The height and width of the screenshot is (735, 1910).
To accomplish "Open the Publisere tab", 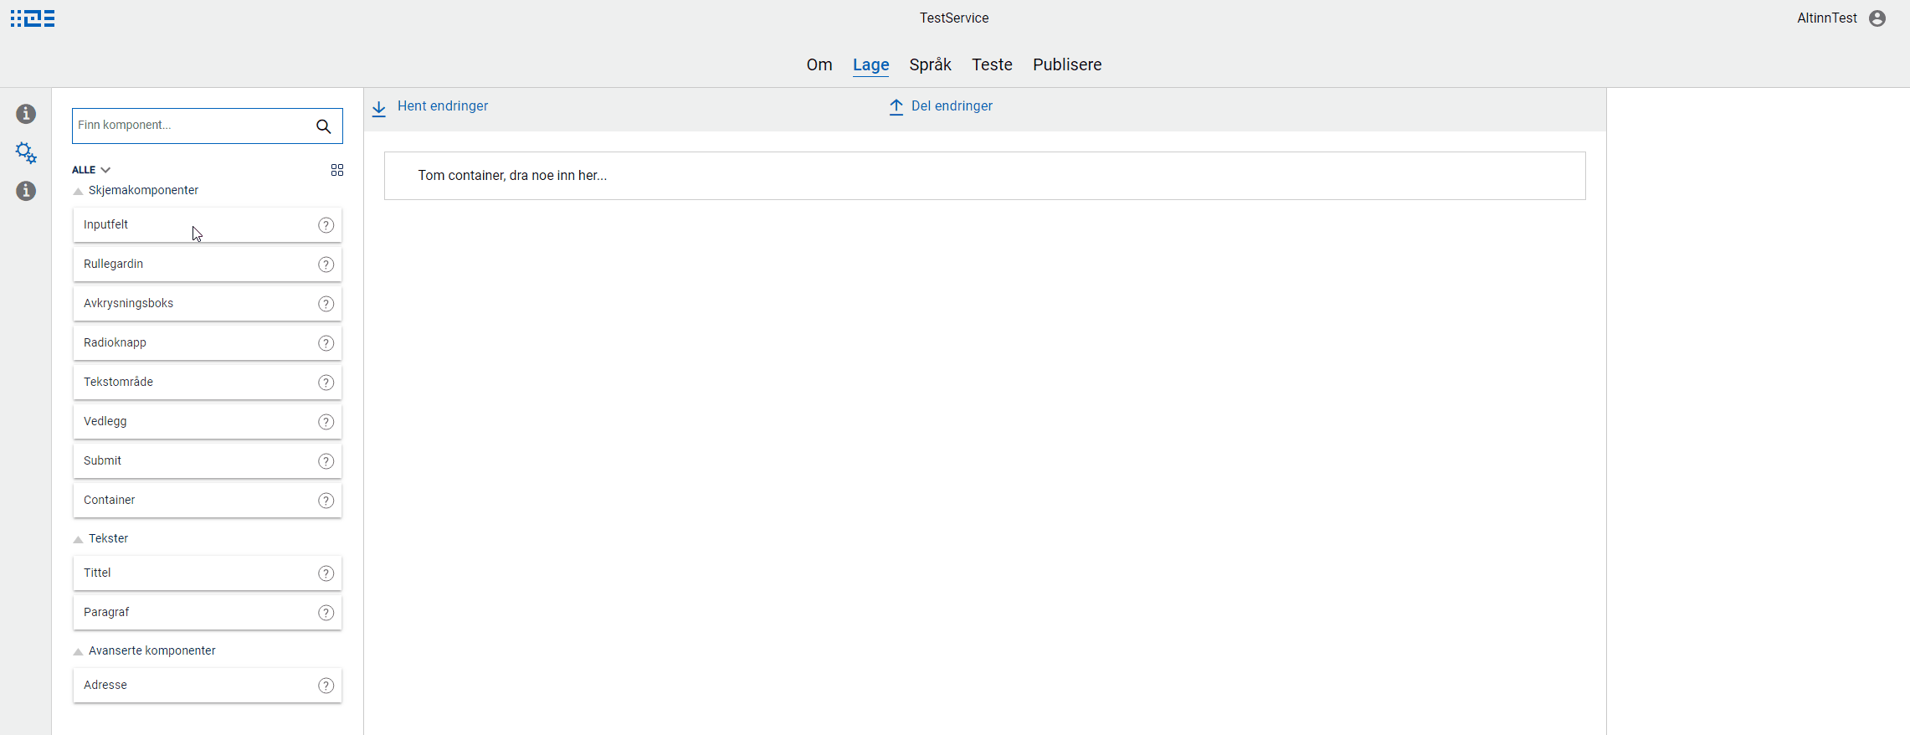I will tap(1067, 64).
